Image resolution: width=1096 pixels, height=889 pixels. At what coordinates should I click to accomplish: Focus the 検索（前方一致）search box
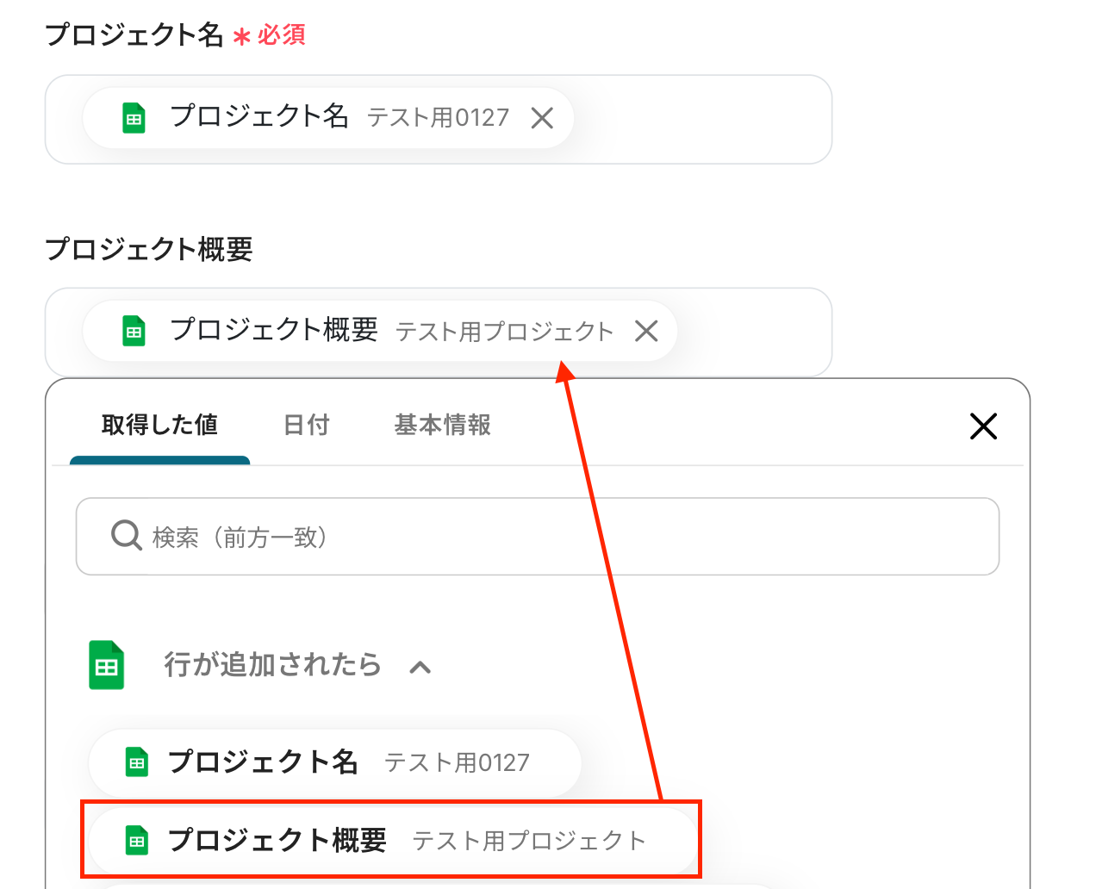pyautogui.click(x=538, y=536)
